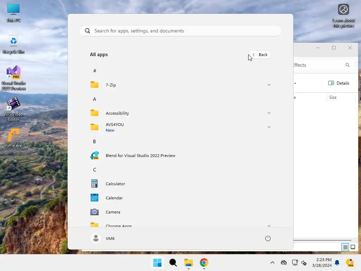361x271 pixels.
Task: Open network status tray icon
Action: click(295, 263)
